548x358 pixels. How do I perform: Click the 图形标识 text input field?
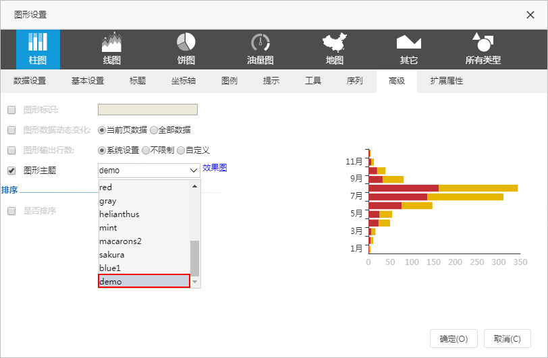point(148,109)
